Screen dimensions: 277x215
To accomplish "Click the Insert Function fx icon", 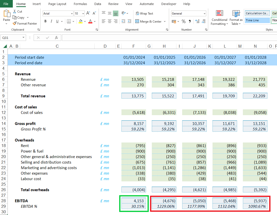I will click(56, 38).
